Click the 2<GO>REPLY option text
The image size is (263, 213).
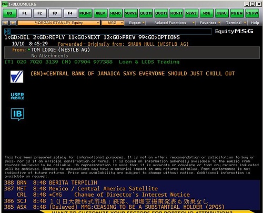[49, 37]
